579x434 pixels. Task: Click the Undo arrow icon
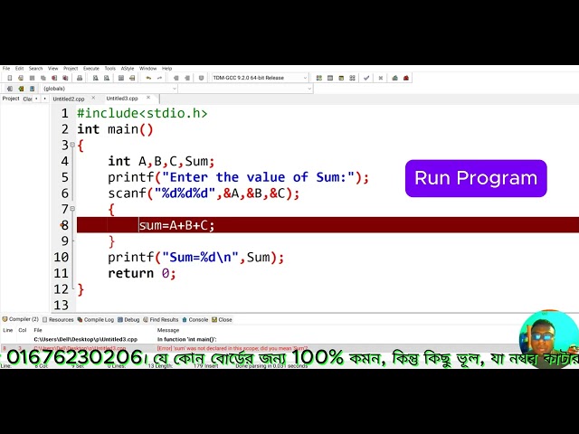148,78
